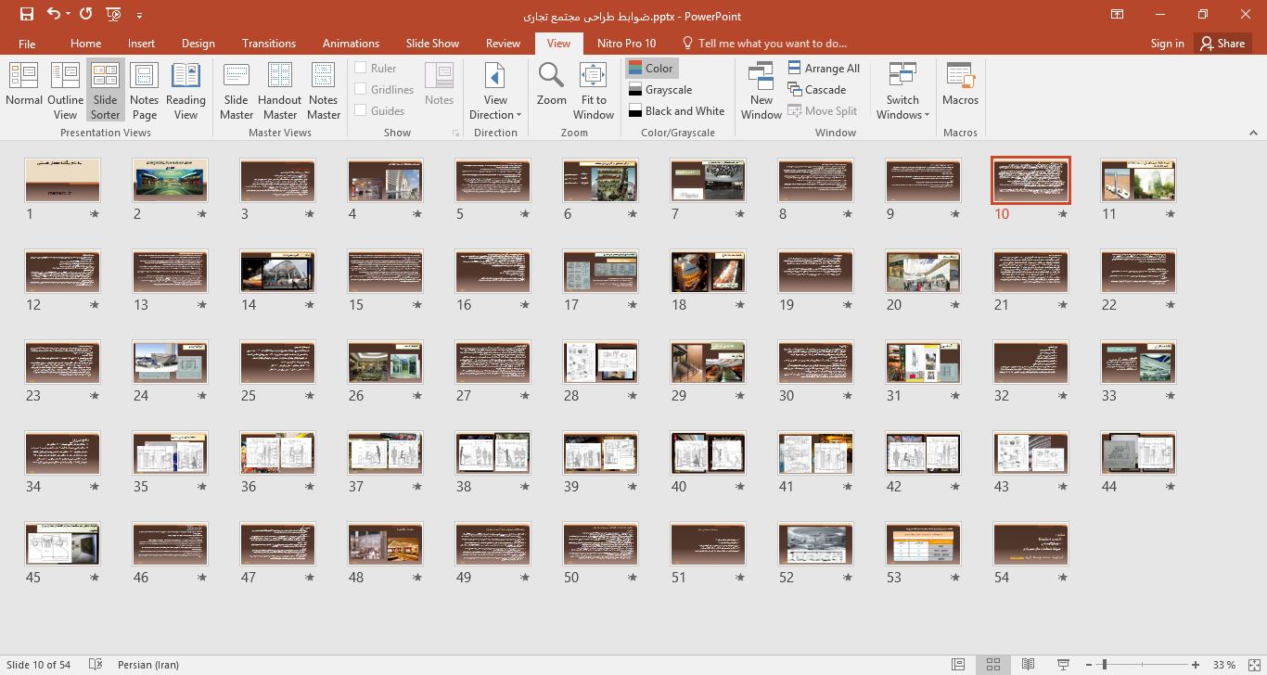Open Customize Quick Access Toolbar dropdown
The height and width of the screenshot is (675, 1267).
[x=139, y=15]
